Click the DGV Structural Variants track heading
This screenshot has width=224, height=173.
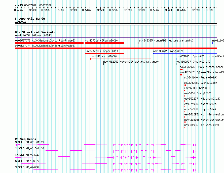(35, 32)
